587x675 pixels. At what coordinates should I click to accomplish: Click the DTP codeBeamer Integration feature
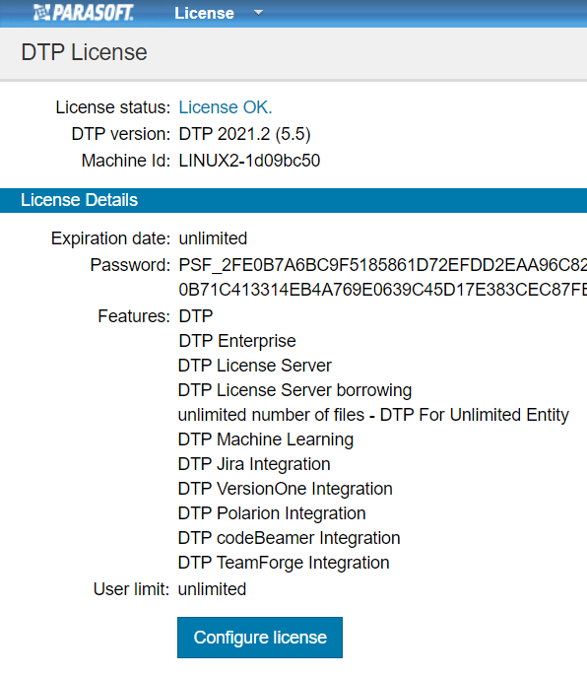click(x=289, y=538)
